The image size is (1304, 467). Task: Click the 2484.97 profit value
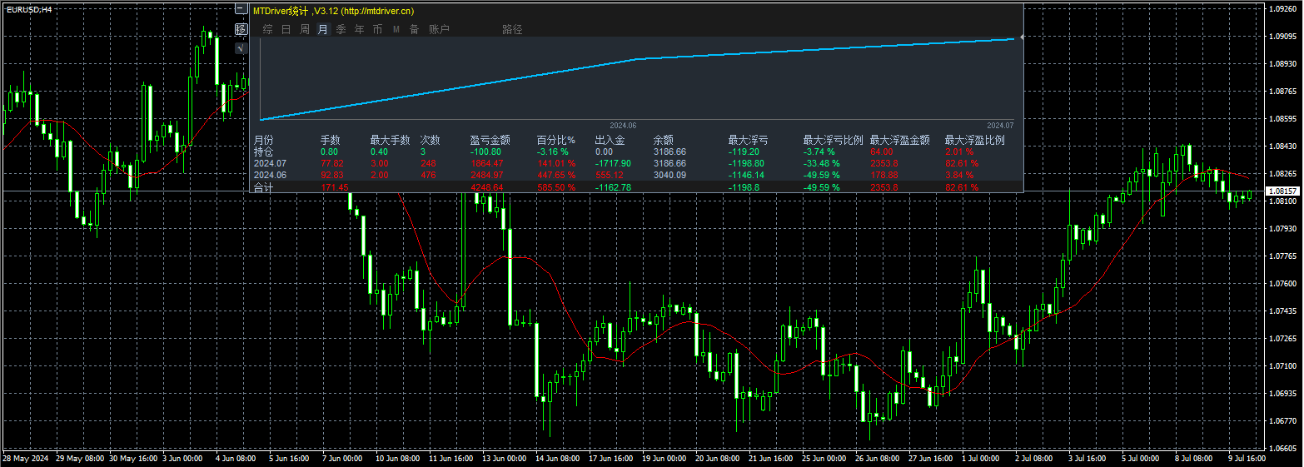[486, 176]
